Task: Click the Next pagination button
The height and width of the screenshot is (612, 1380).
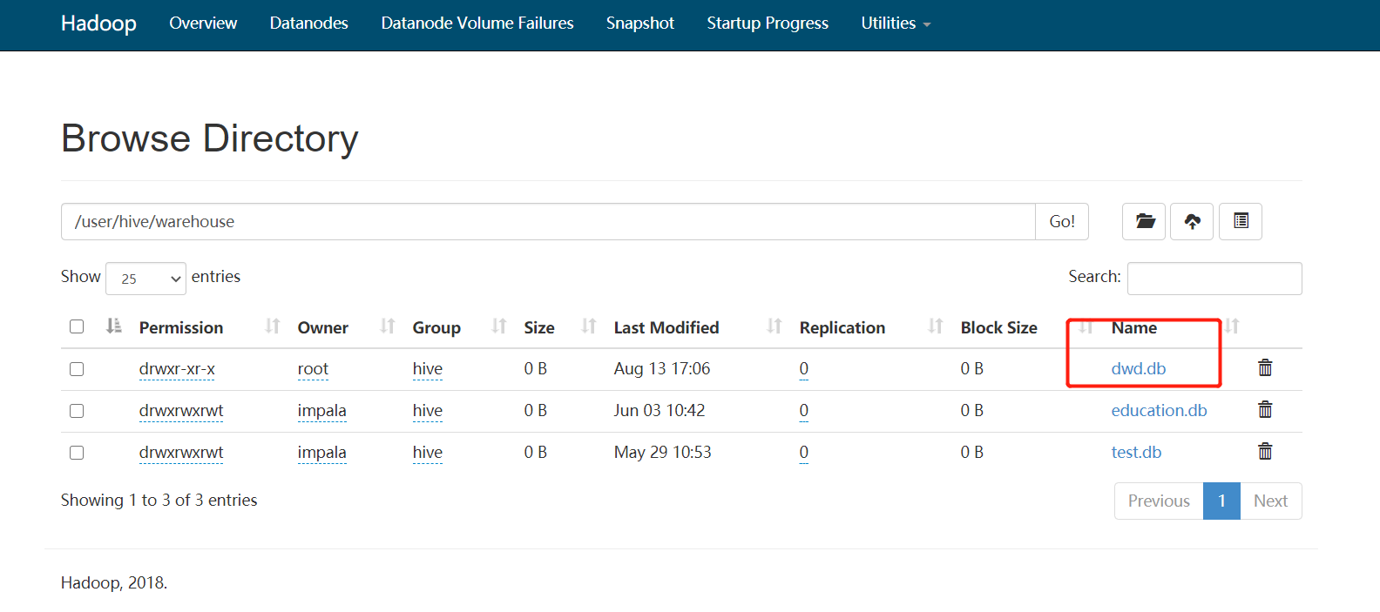Action: [1270, 501]
